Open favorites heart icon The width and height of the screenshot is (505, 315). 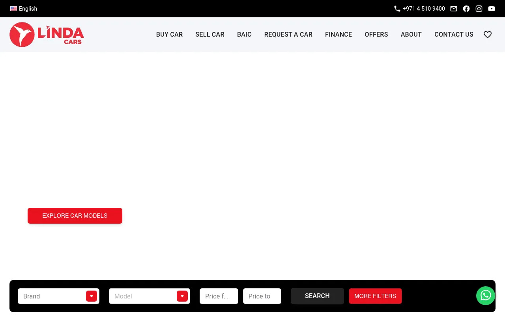pos(488,35)
